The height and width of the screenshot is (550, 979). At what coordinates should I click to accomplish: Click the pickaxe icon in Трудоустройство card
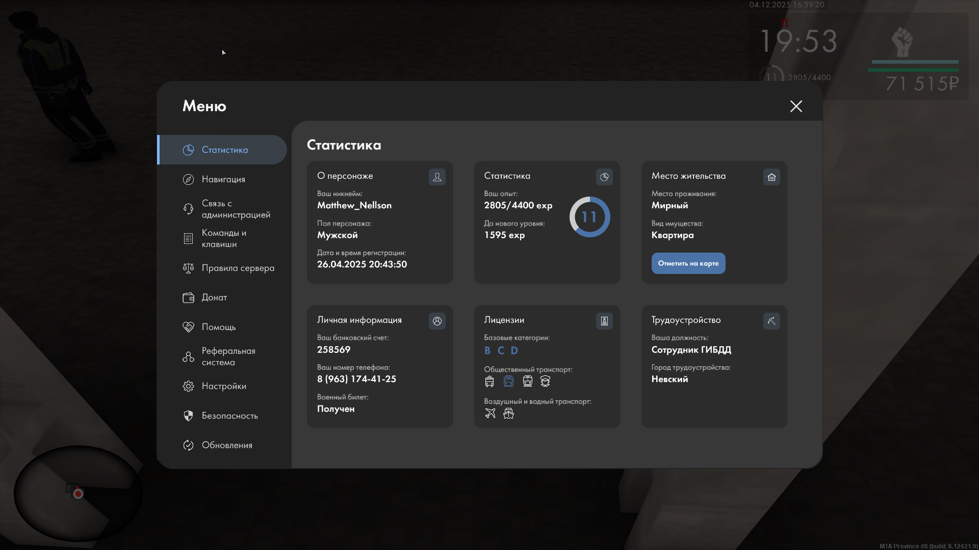pyautogui.click(x=771, y=321)
